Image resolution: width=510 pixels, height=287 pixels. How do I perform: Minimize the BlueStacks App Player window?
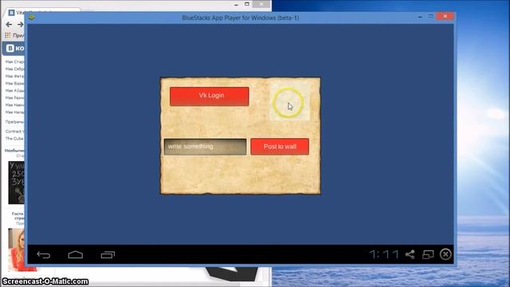(420, 17)
